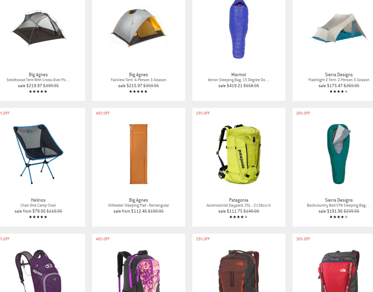Click the Seedhouse Tent With Cross-Over title link
373x292 pixels.
tap(38, 80)
